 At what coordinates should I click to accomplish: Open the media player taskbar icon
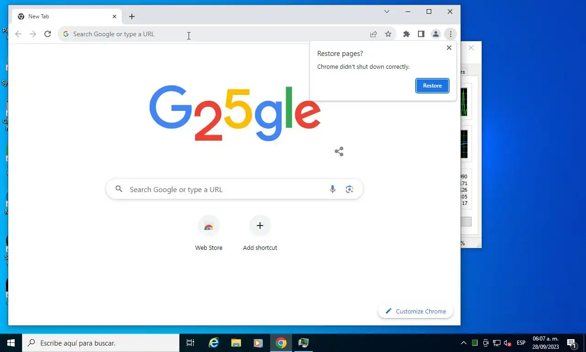[258, 343]
